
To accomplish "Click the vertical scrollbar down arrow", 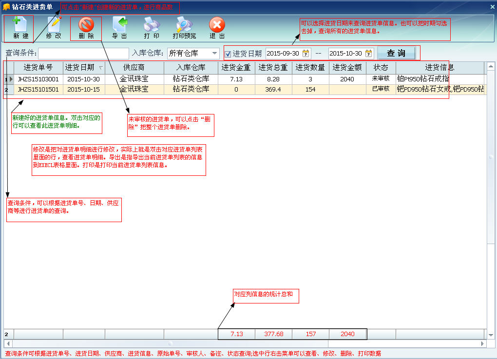I will [491, 335].
